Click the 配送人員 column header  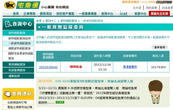pos(158,56)
